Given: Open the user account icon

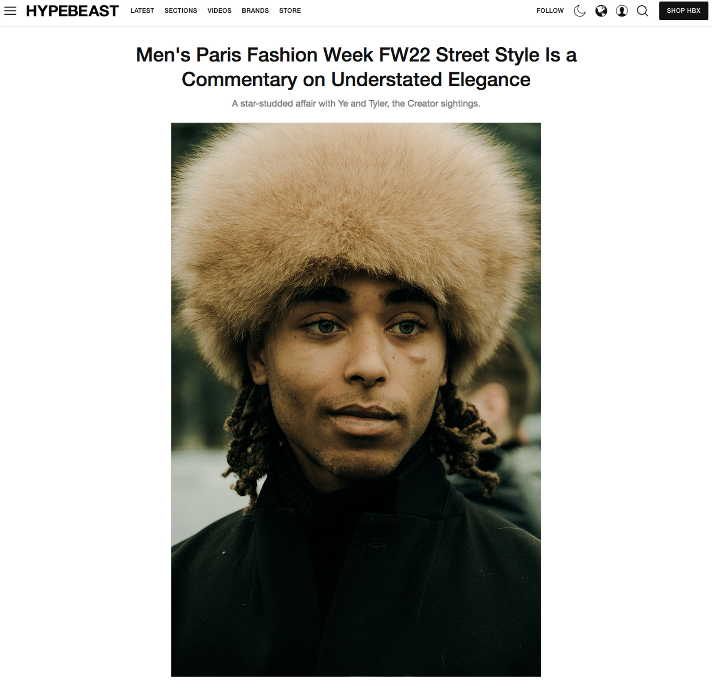Looking at the screenshot, I should (622, 11).
